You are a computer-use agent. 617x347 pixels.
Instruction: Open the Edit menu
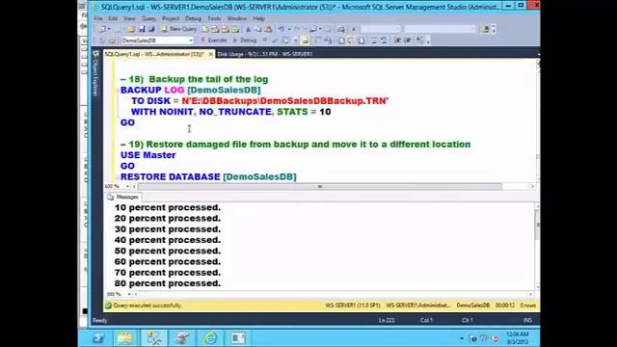click(x=113, y=18)
